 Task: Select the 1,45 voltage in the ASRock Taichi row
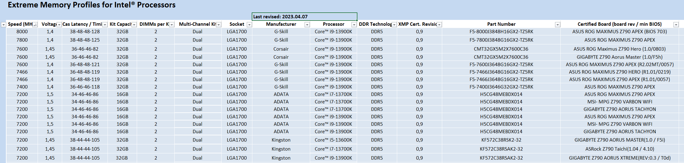(50, 149)
